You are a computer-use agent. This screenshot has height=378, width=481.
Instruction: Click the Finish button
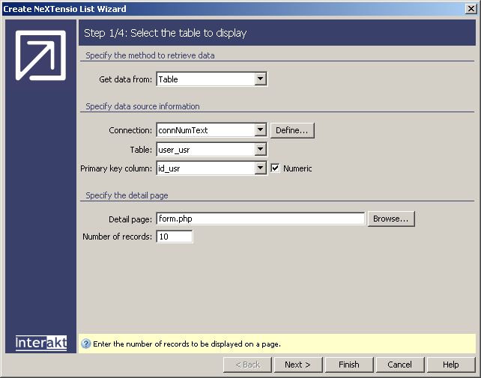(348, 365)
